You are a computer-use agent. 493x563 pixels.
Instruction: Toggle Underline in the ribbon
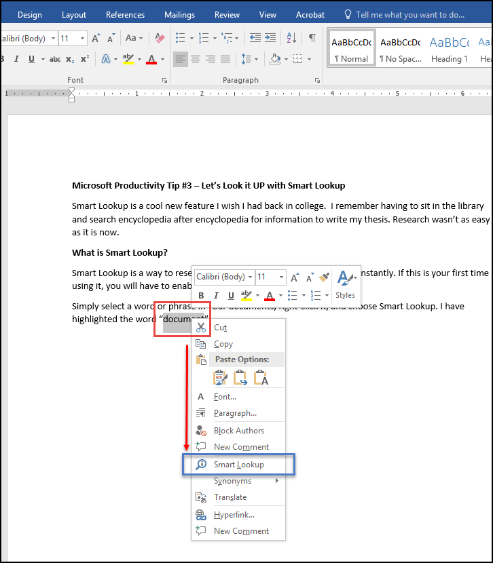[x=32, y=59]
